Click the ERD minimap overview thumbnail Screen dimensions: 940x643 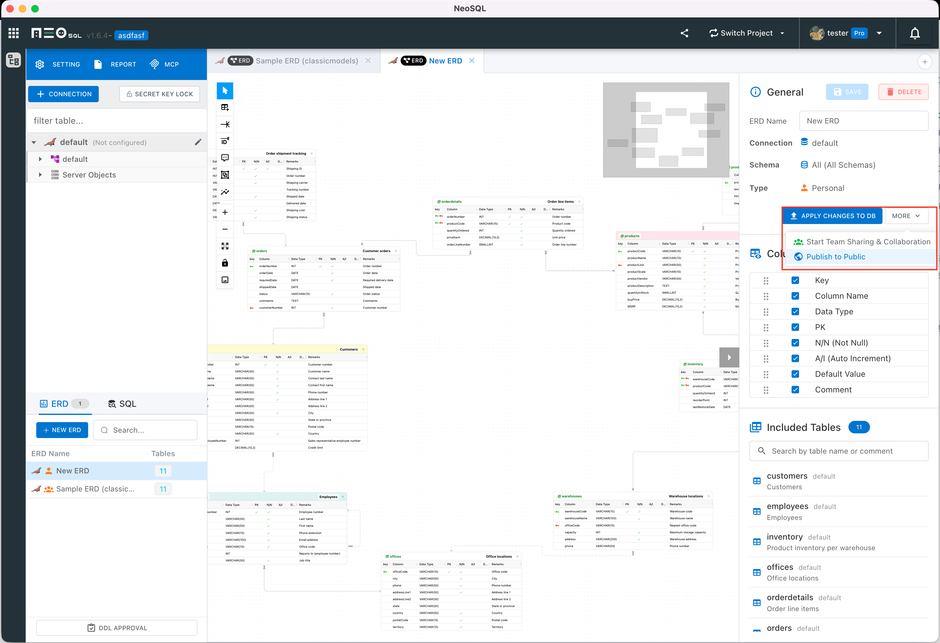pyautogui.click(x=666, y=130)
